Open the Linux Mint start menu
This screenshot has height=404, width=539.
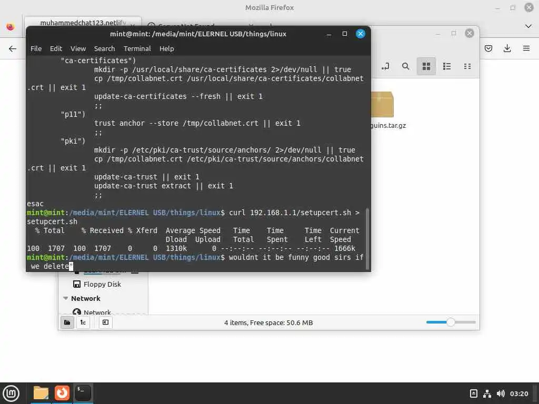tap(11, 393)
